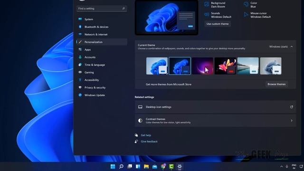Open Task View on taskbar
This screenshot has height=171, width=304.
(130, 166)
